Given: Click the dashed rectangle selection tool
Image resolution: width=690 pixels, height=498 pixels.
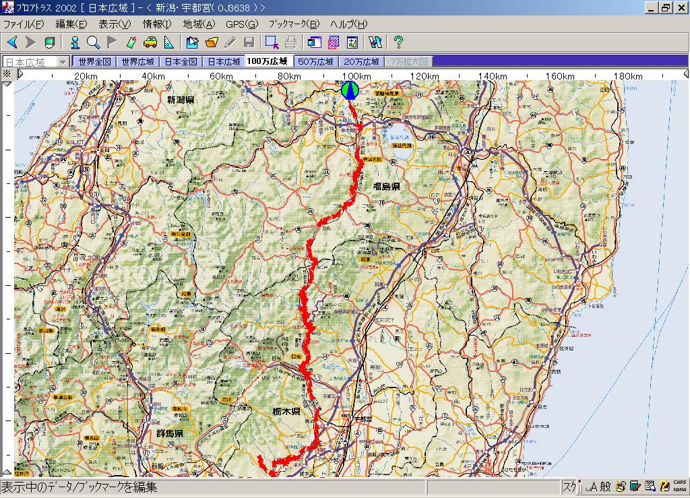Looking at the screenshot, I should (272, 42).
